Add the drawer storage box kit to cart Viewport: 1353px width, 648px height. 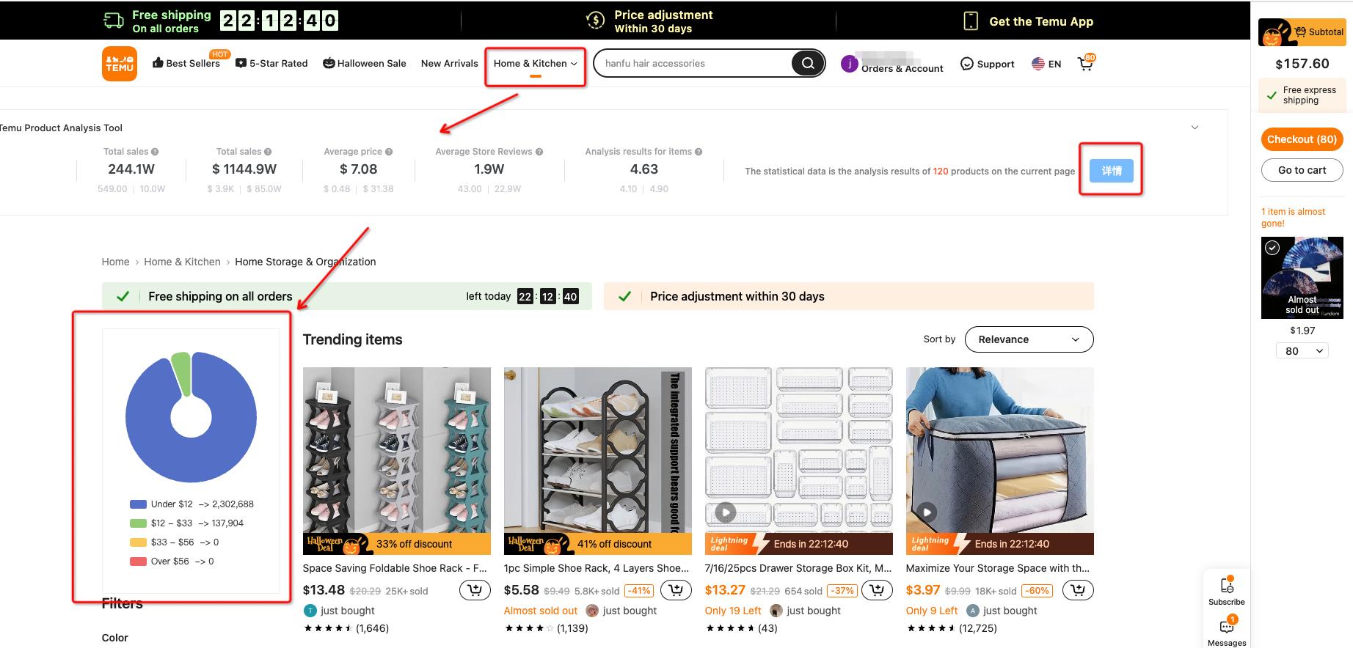pyautogui.click(x=877, y=590)
